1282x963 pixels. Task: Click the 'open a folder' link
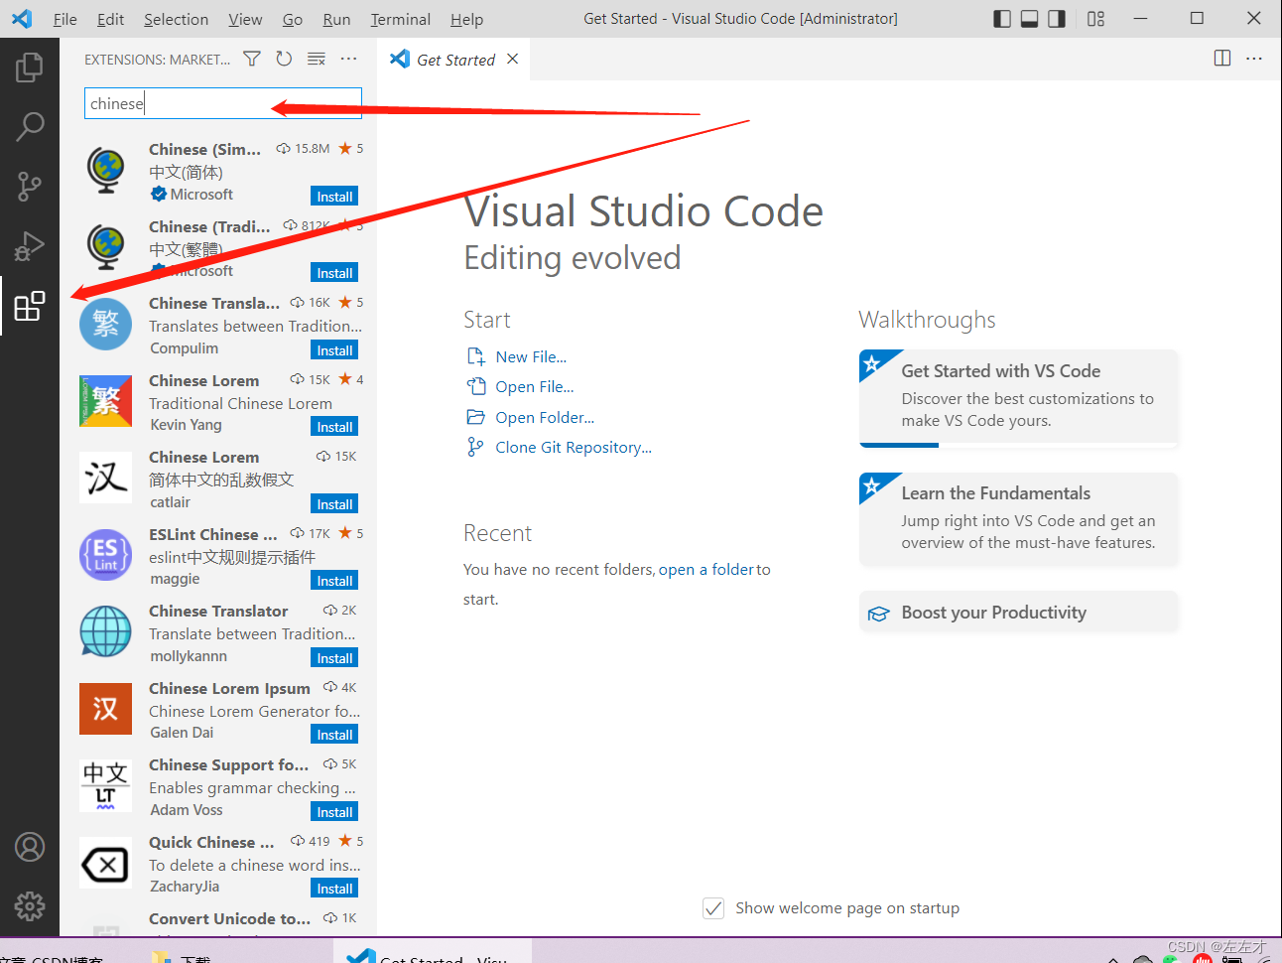[x=706, y=569]
